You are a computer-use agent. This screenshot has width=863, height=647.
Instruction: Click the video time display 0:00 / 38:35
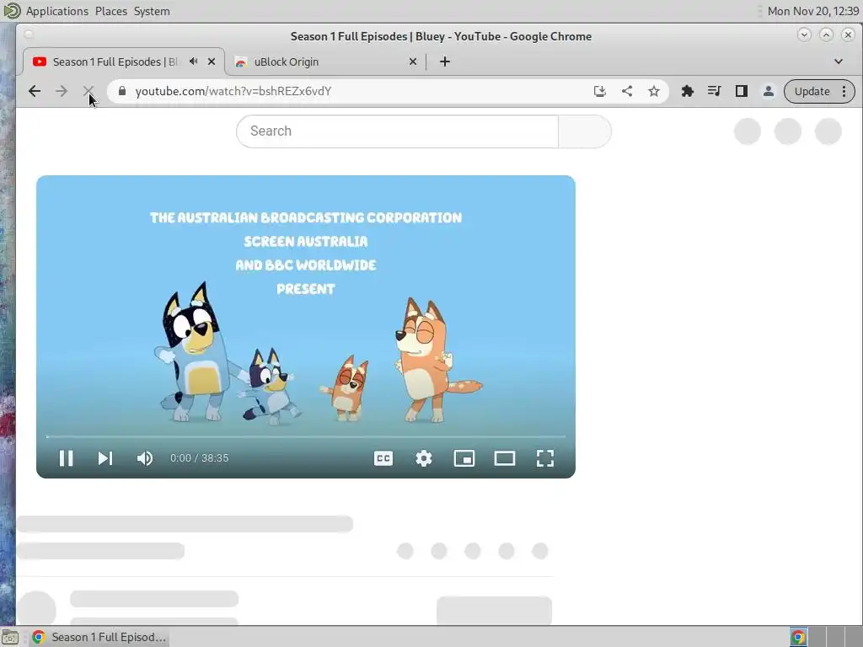coord(199,458)
